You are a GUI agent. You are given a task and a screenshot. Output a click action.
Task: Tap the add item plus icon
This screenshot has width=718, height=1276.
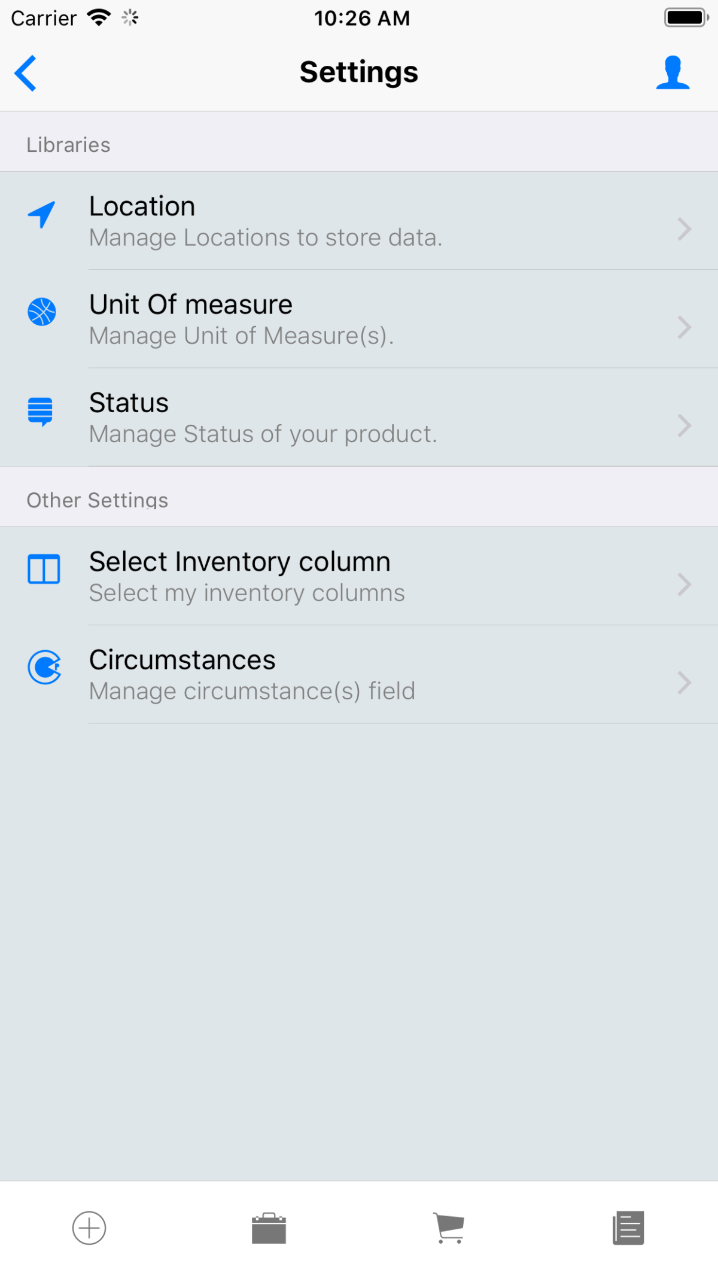point(89,1228)
